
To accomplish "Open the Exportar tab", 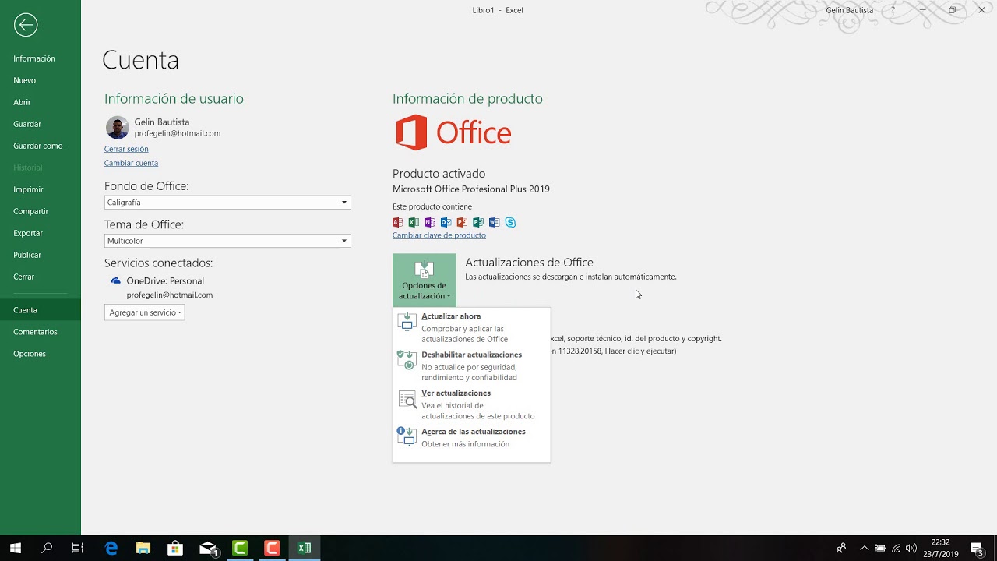I will click(x=41, y=233).
